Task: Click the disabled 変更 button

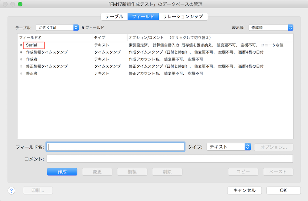Action: click(x=97, y=172)
